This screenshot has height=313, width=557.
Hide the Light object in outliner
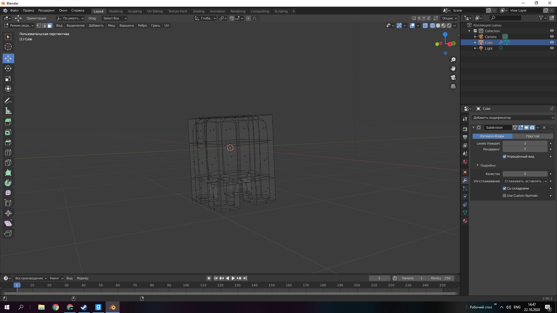(x=552, y=48)
